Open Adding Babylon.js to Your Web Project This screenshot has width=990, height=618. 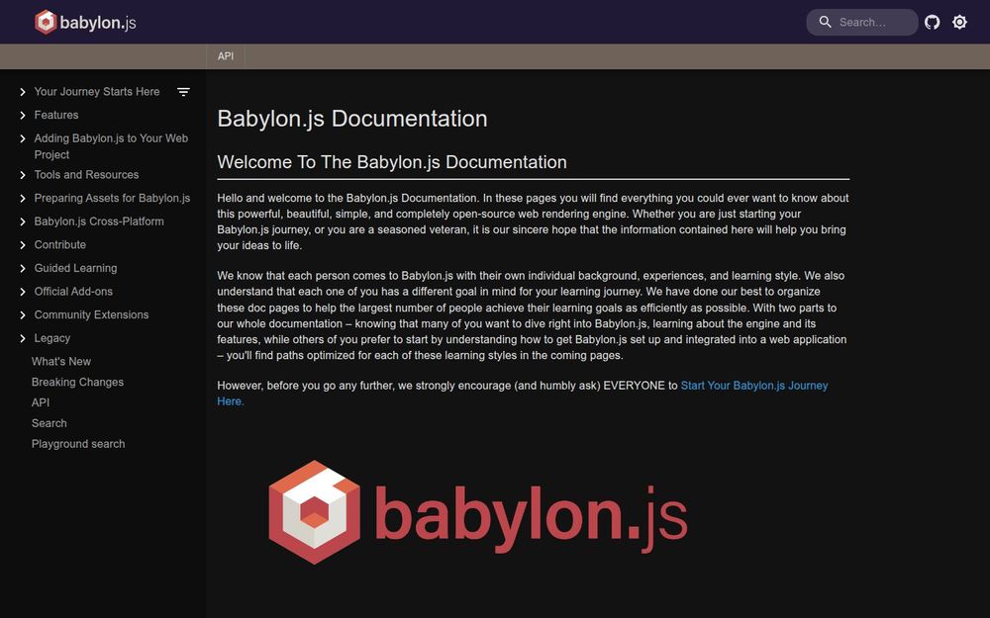[111, 146]
